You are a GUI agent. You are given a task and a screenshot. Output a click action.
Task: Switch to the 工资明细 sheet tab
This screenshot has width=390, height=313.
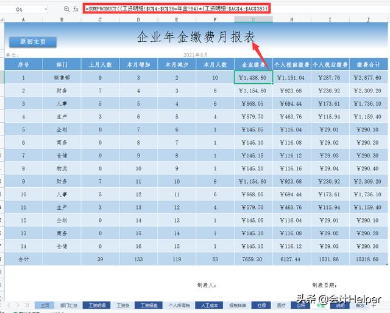[x=96, y=305]
